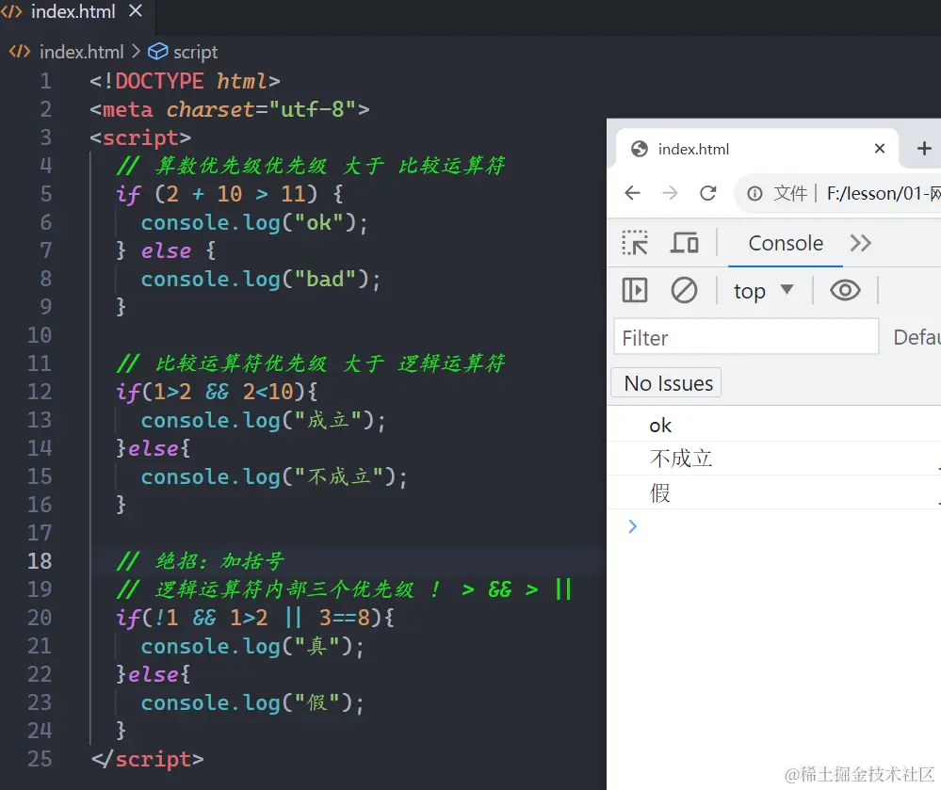Toggle the console sidebar panel
Viewport: 941px width, 790px height.
click(x=635, y=290)
